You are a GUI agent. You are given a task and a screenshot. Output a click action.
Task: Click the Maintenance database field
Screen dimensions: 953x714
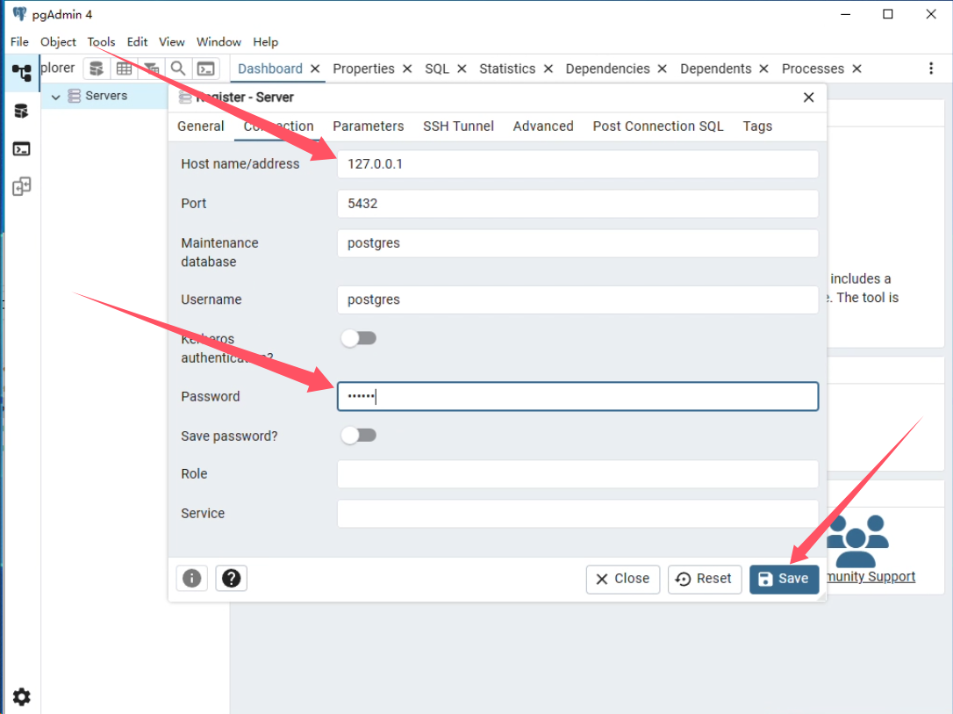(x=577, y=243)
